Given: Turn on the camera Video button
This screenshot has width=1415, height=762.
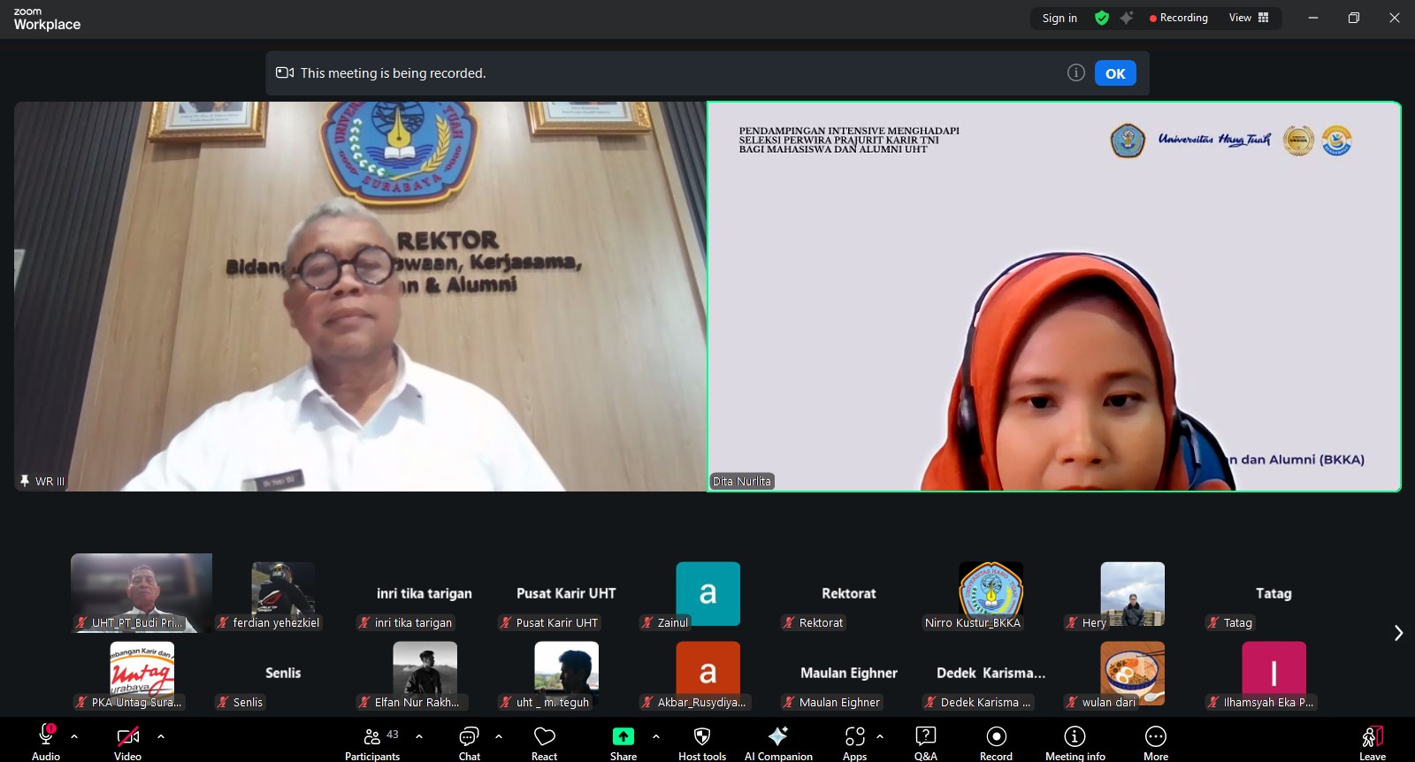Looking at the screenshot, I should tap(127, 742).
